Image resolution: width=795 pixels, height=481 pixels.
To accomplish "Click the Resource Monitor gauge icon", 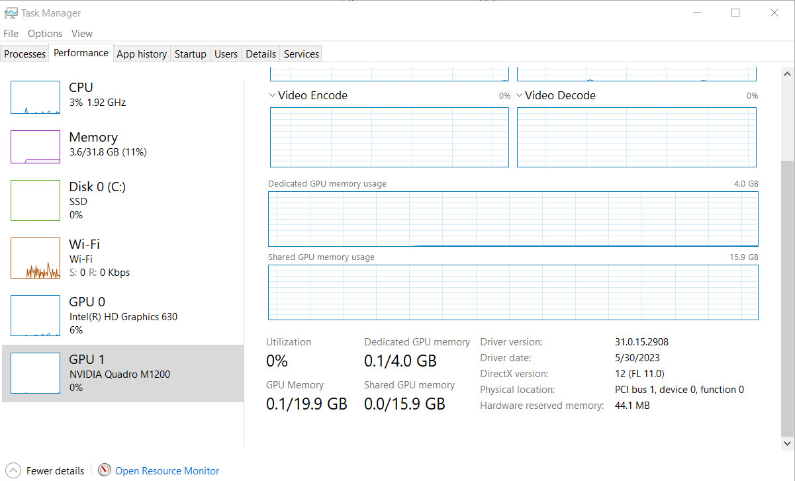I will pos(105,470).
